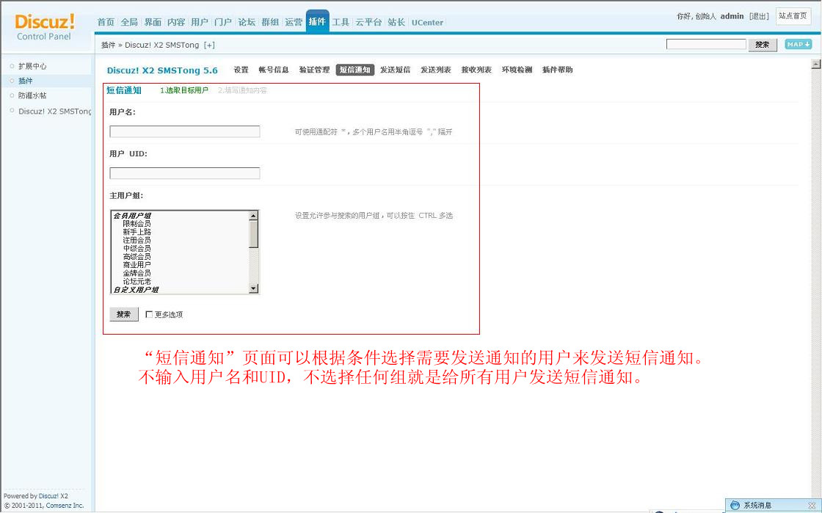Screen dimensions: 822x513
Task: Select the 短信通知 tab
Action: pos(355,70)
